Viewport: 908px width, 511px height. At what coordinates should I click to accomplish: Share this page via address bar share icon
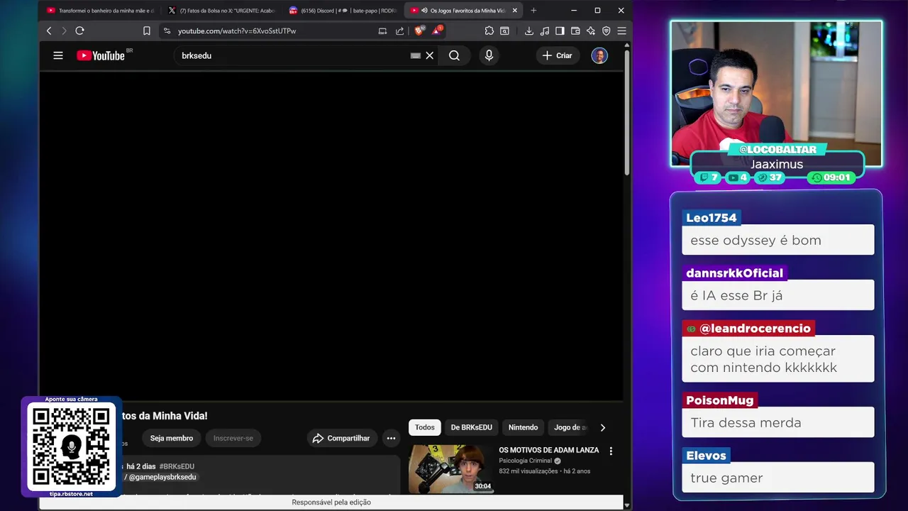point(400,31)
